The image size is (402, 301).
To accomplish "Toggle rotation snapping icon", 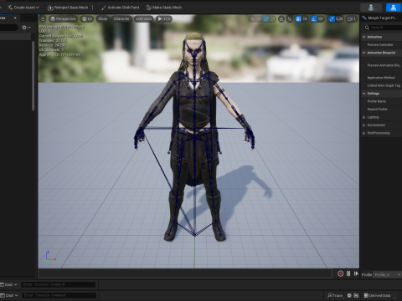I will click(x=314, y=19).
